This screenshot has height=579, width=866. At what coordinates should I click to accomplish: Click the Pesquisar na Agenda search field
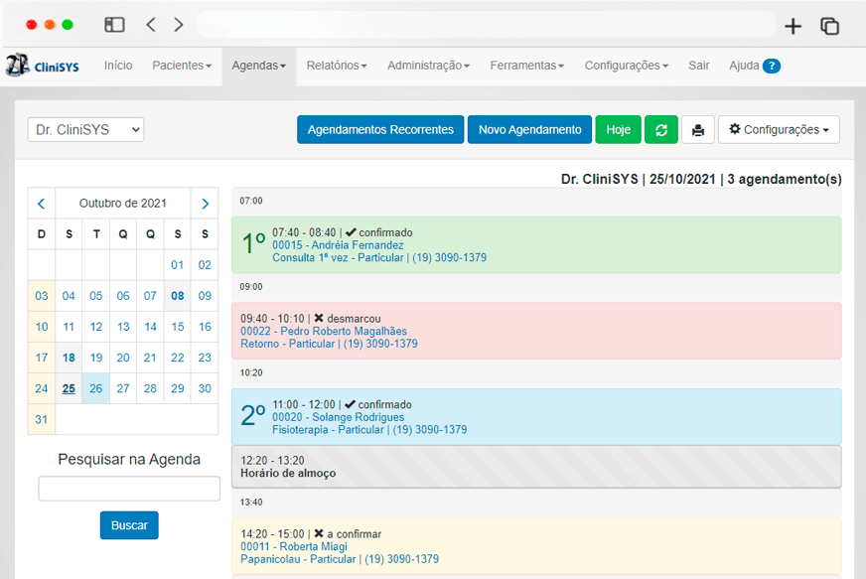(129, 489)
